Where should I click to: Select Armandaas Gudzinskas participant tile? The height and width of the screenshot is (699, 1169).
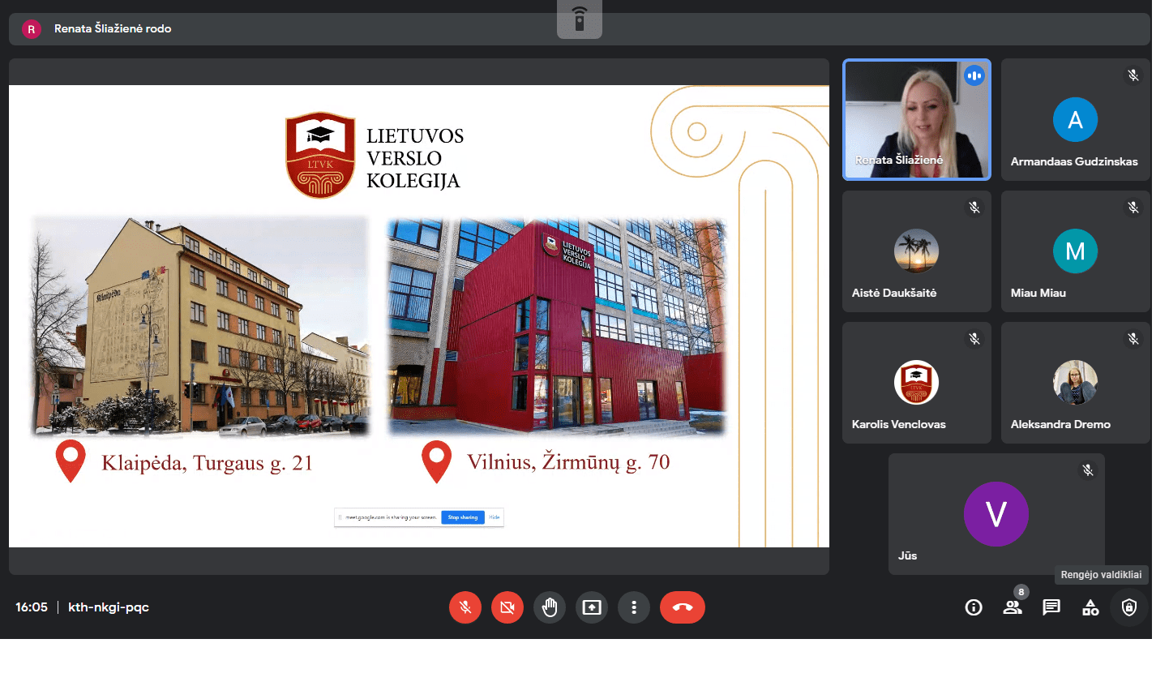click(x=1075, y=119)
